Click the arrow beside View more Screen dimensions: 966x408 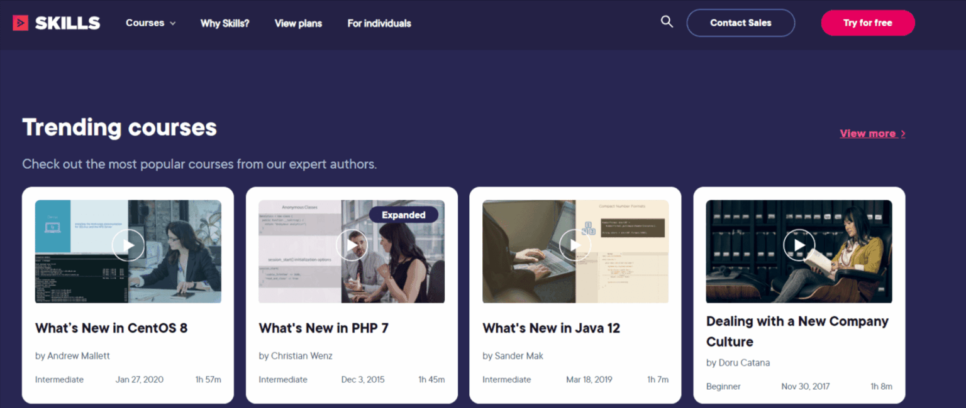pos(903,133)
